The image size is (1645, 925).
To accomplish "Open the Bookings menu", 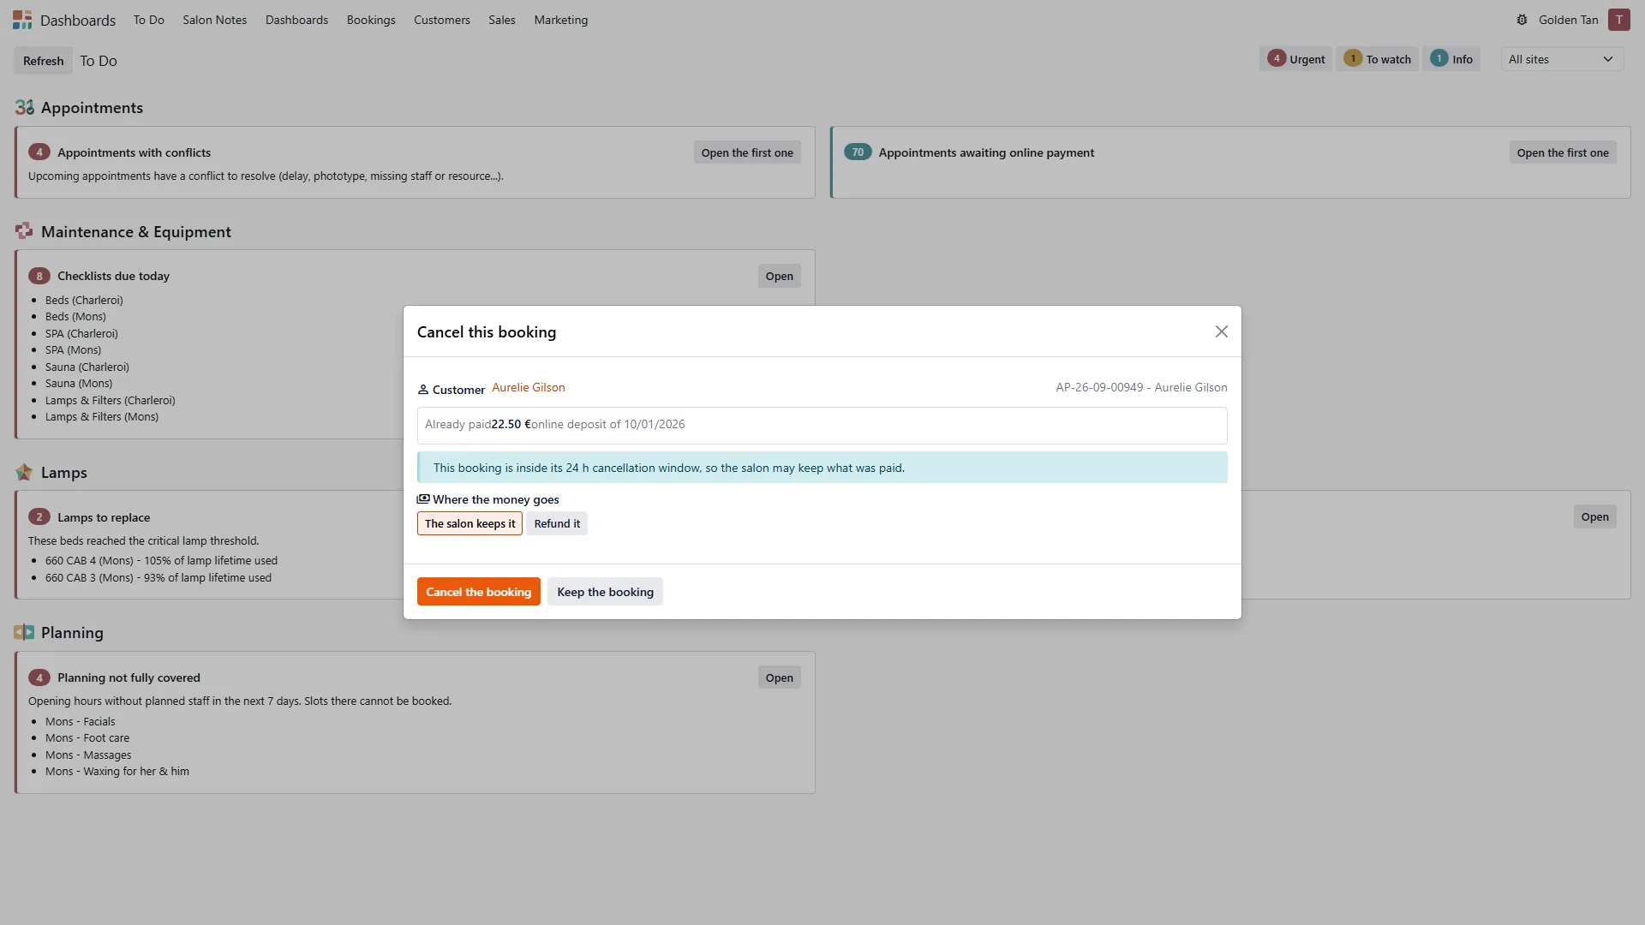I will pos(371,20).
